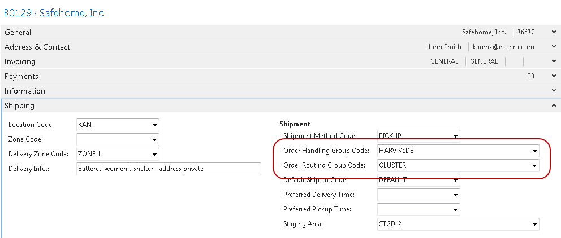Open the Preferred Pickup Time dropdown

(x=455, y=210)
